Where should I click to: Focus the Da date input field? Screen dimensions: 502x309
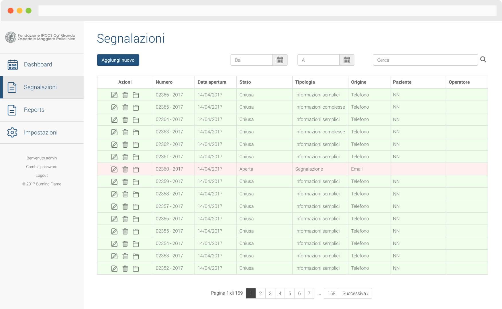(x=252, y=60)
